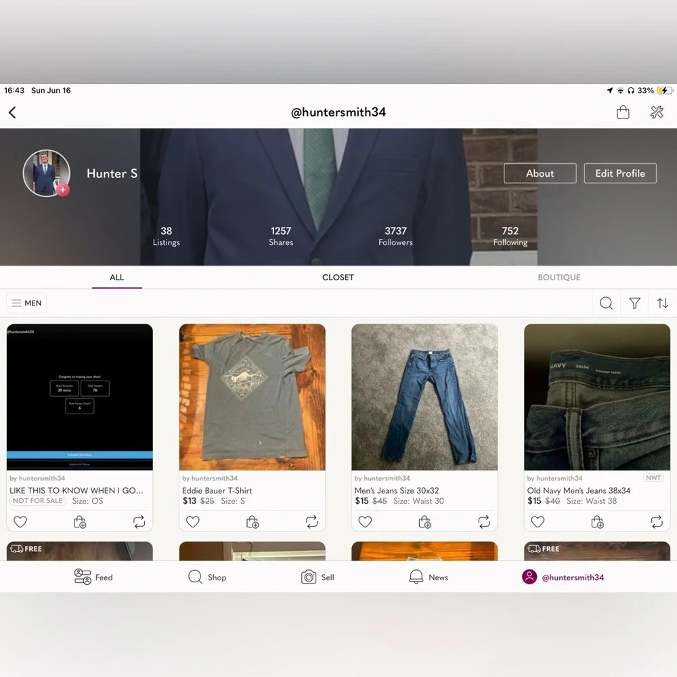
Task: Switch to the BOUTIQUE tab
Action: (x=559, y=277)
